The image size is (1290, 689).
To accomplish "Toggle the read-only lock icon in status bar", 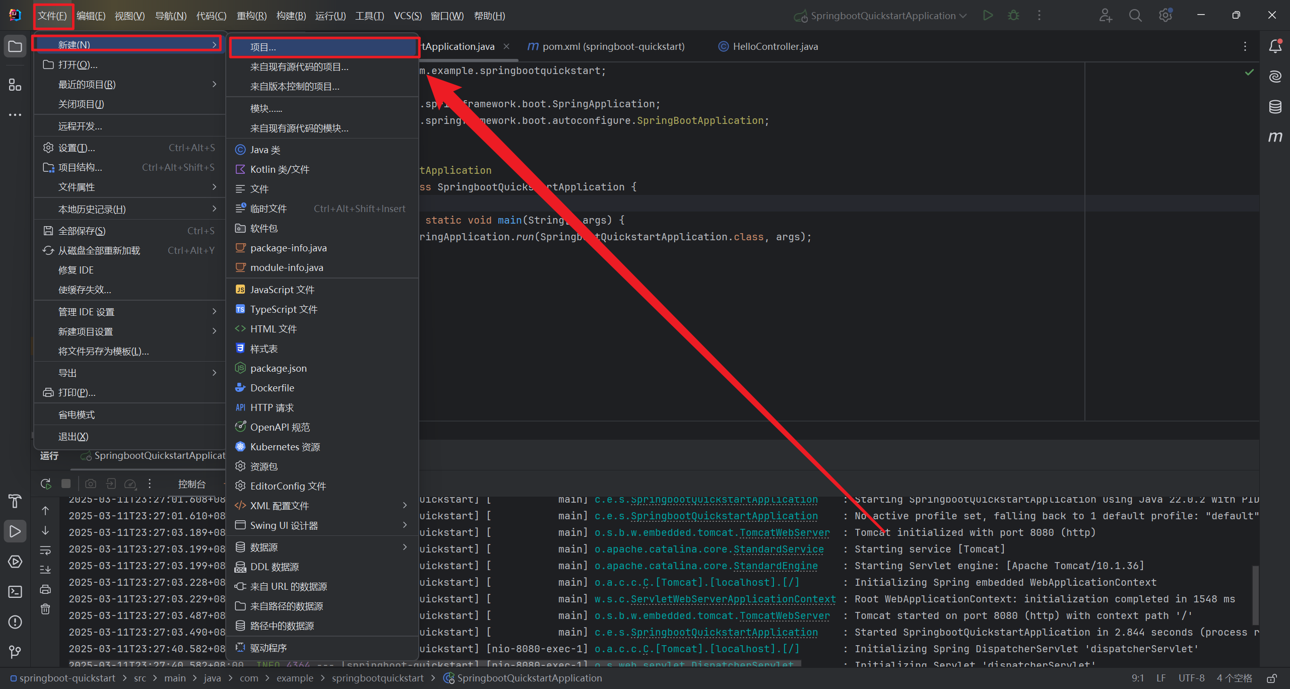I will point(1272,678).
